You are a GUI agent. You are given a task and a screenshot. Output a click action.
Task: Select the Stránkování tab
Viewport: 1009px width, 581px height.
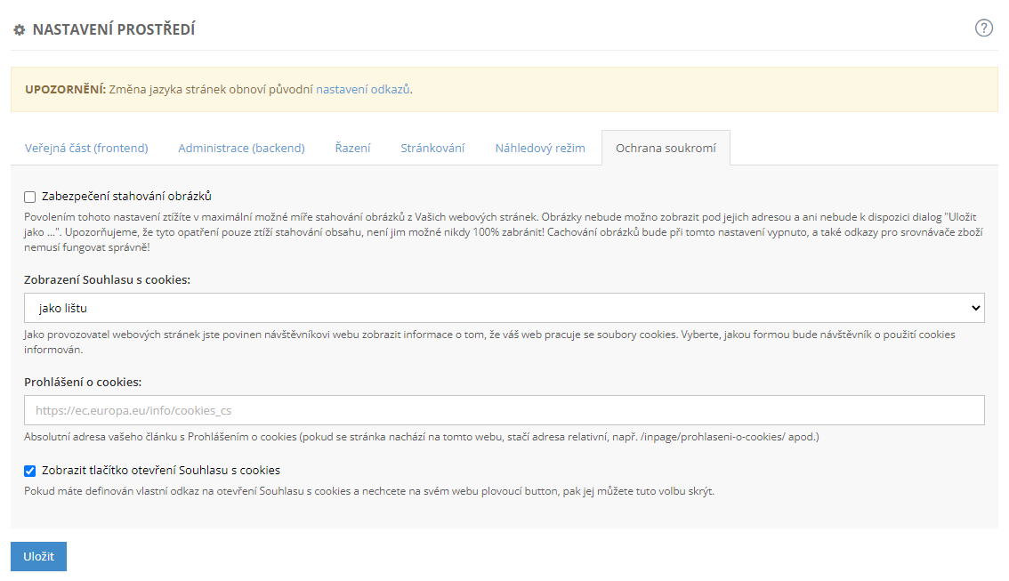click(x=432, y=149)
